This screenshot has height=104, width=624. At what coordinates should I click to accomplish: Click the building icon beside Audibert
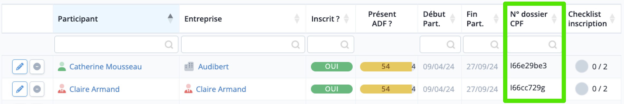click(x=189, y=67)
